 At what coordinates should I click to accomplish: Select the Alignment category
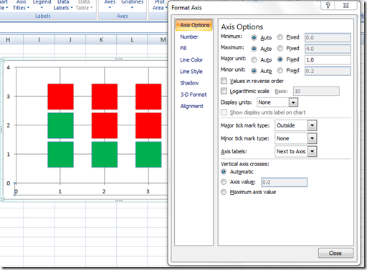pyautogui.click(x=191, y=106)
